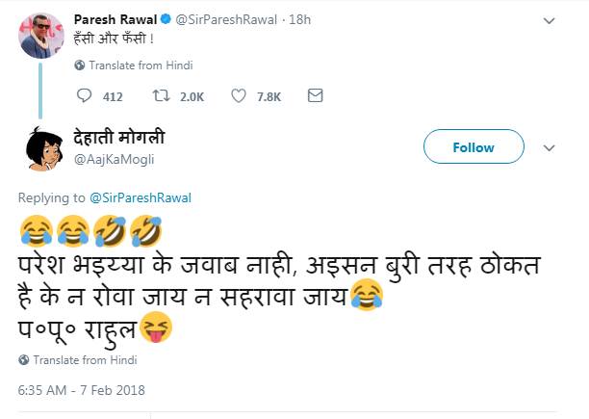
Task: Click the reply speech bubble icon
Action: (x=84, y=95)
